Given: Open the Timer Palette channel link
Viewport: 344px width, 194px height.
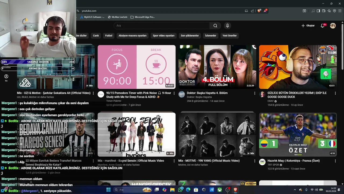Looking at the screenshot, I should pos(114,101).
